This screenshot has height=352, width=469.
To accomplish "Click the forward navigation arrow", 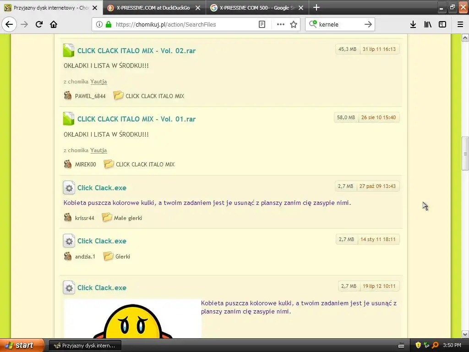I will click(24, 24).
